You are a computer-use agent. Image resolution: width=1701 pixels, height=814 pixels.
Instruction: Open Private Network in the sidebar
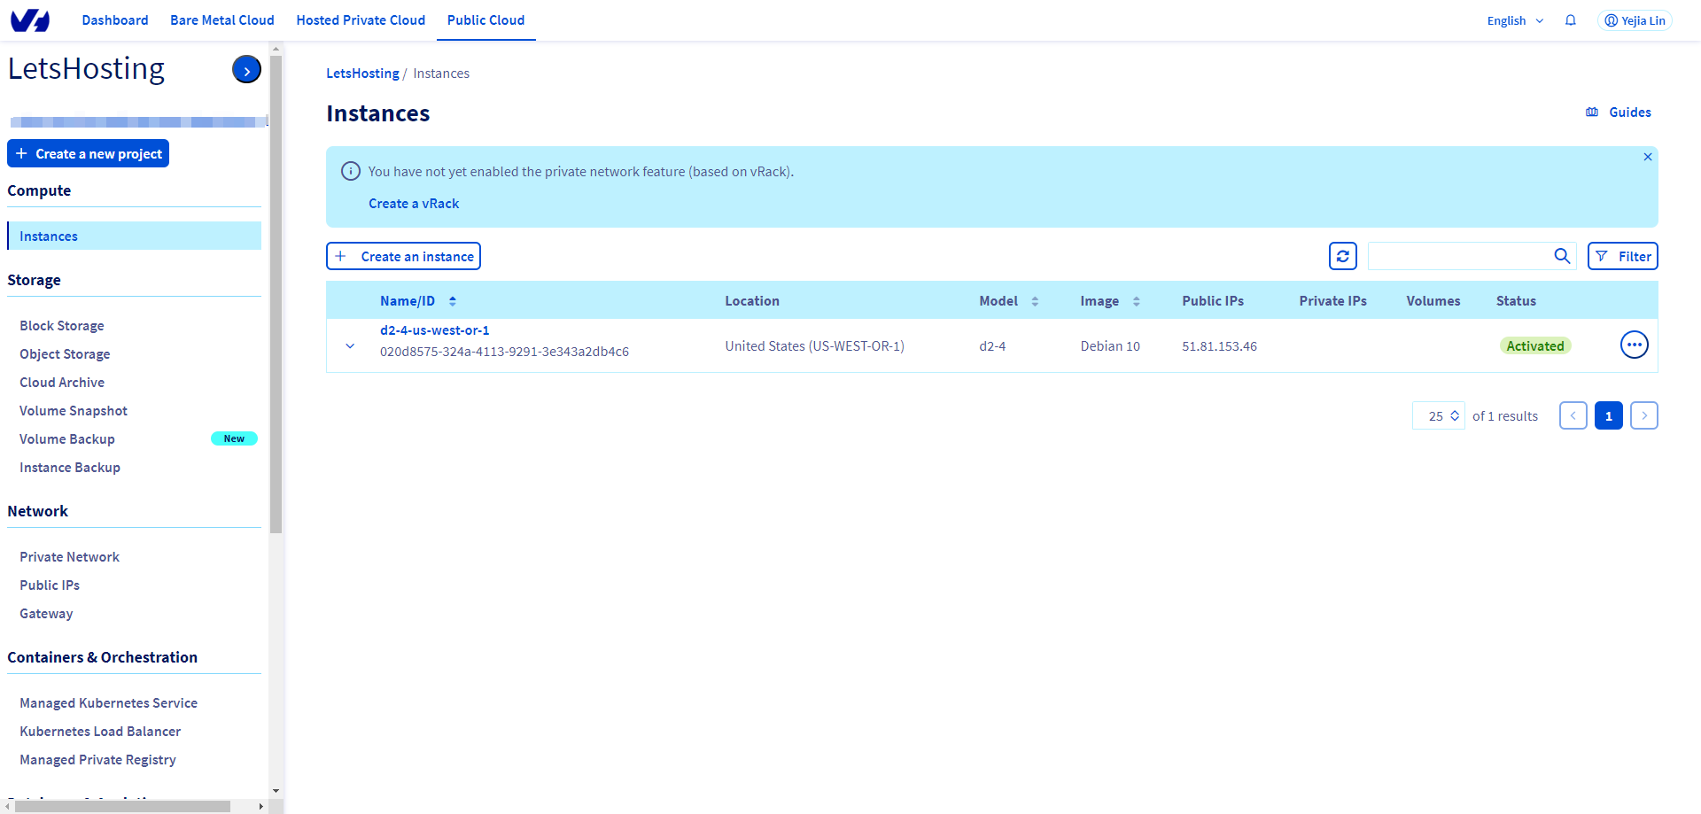(69, 557)
